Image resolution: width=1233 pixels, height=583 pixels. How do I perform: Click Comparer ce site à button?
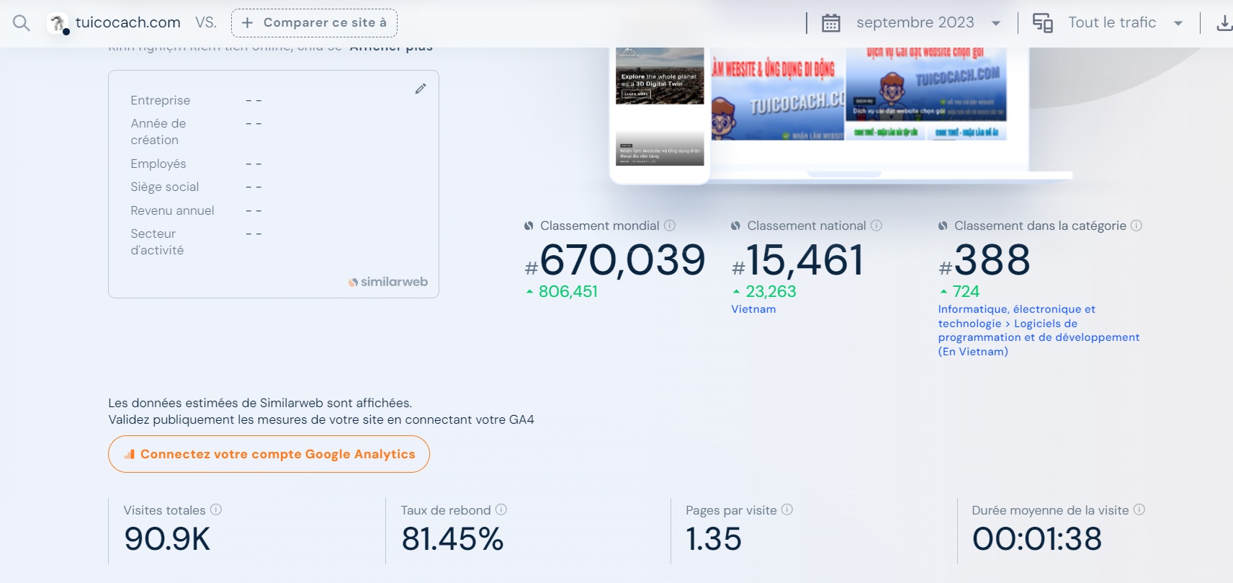click(314, 23)
